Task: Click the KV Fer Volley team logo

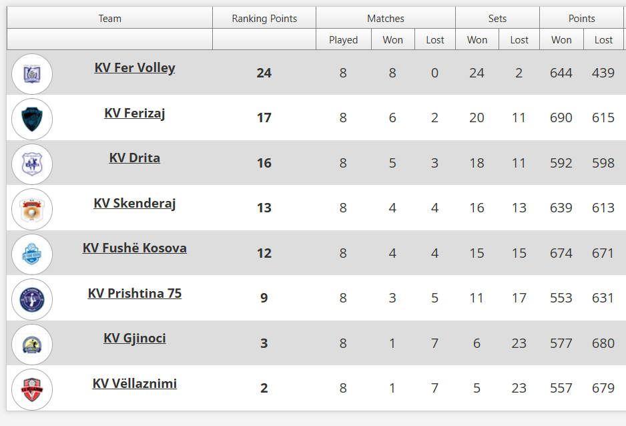Action: pos(32,73)
